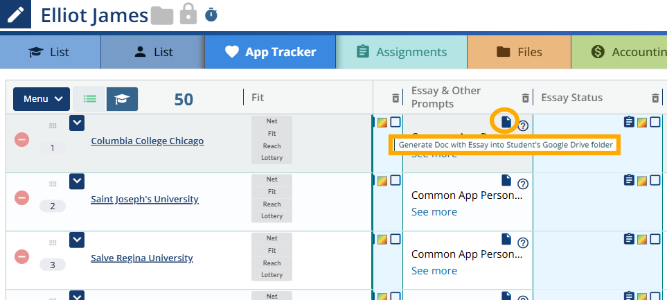The width and height of the screenshot is (667, 300).
Task: Delete the Essay Status column
Action: click(655, 98)
